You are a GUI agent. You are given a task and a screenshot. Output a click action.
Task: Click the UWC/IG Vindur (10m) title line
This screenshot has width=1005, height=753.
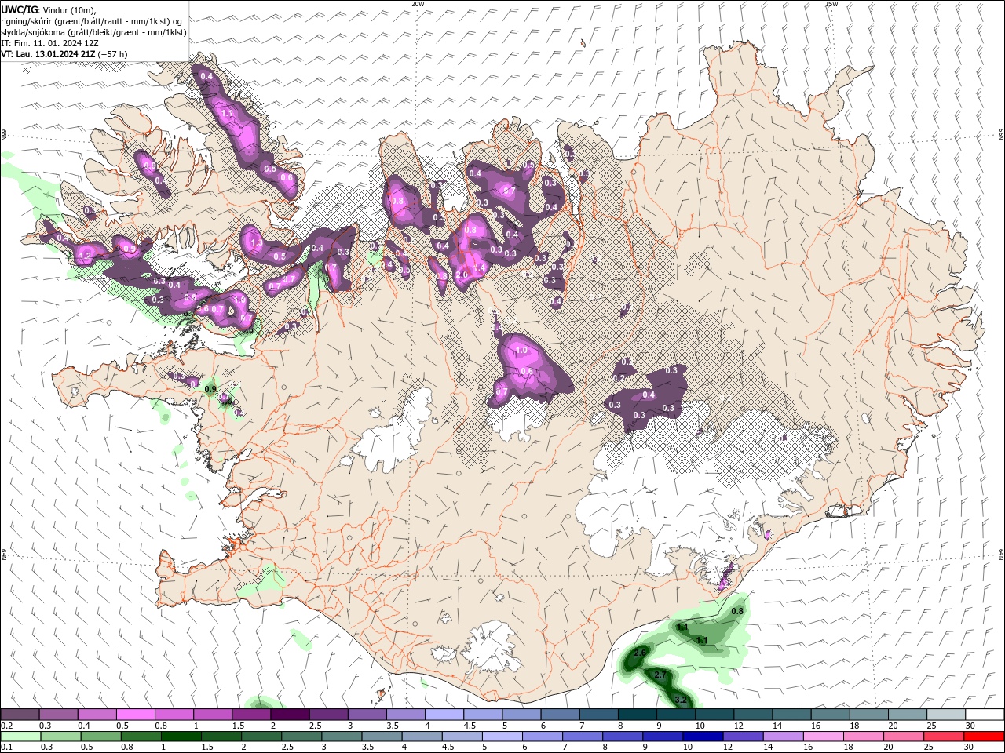click(x=49, y=9)
